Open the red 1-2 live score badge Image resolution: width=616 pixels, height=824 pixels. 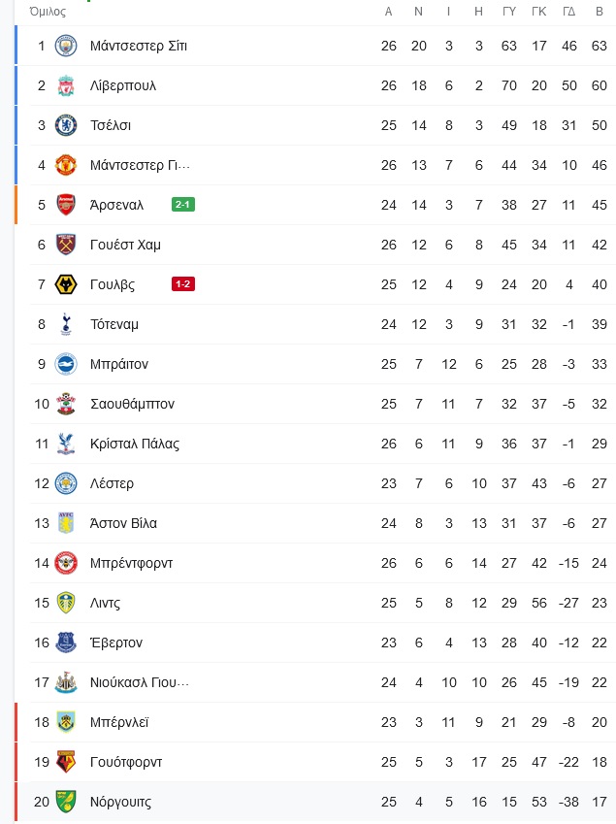coord(183,284)
